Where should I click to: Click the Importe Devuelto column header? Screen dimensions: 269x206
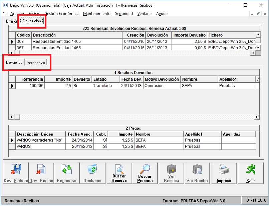pos(189,35)
